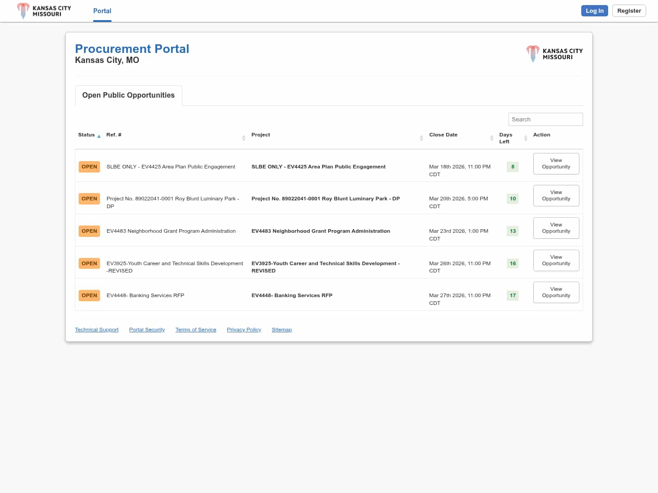Click the 8 days left badge

click(x=513, y=167)
